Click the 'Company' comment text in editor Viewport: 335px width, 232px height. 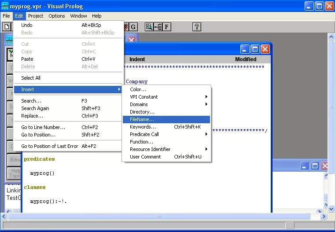point(137,81)
